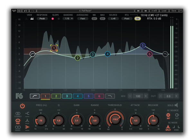Select band 6 node on the graph
This screenshot has height=139, width=193.
click(150, 54)
